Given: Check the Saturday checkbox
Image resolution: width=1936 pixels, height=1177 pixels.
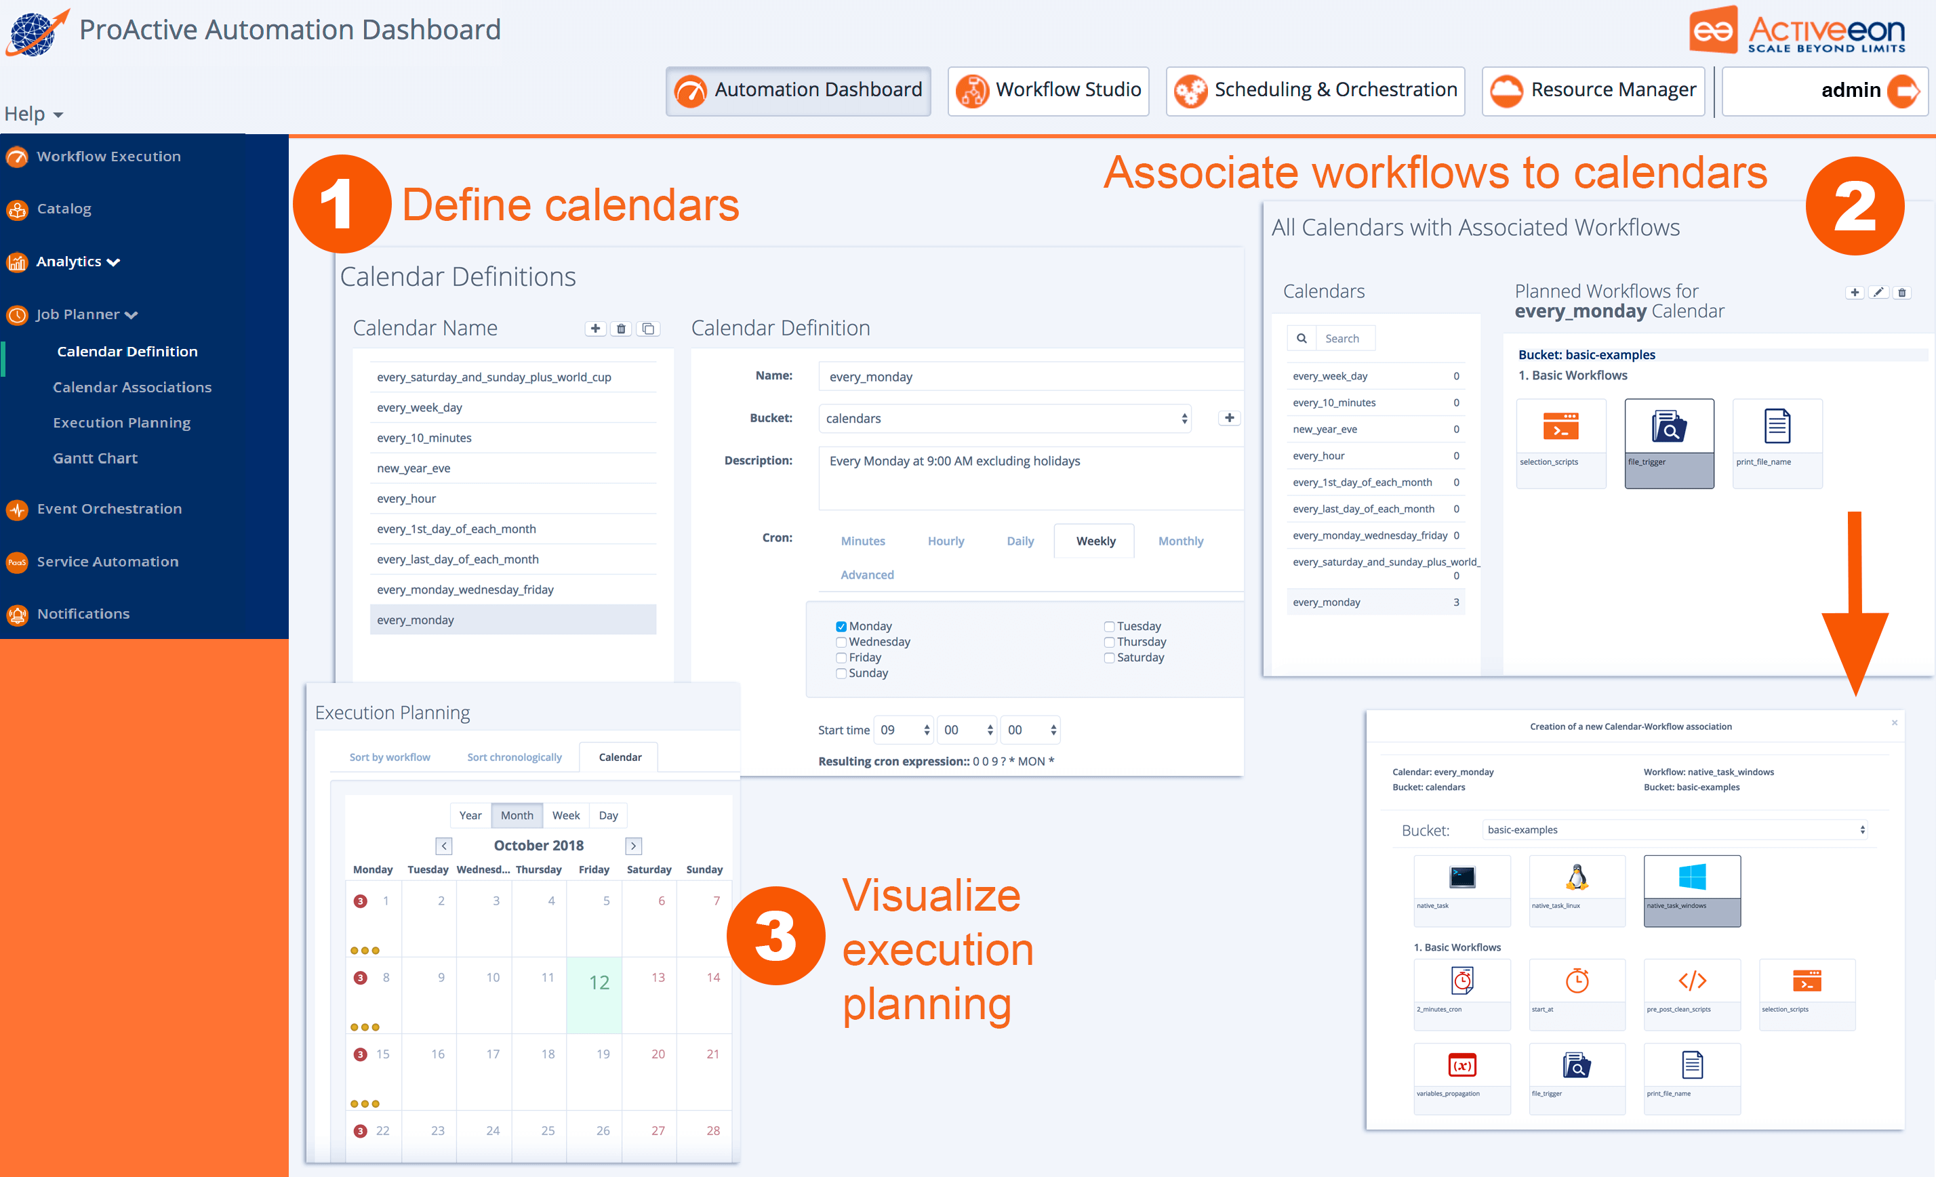Looking at the screenshot, I should click(x=1108, y=658).
